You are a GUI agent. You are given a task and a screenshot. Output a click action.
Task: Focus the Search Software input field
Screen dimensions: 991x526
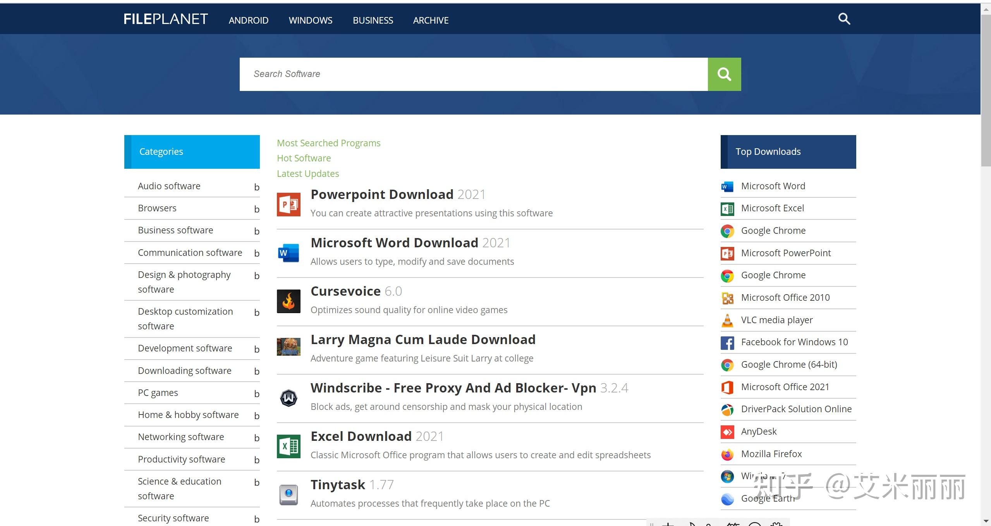click(x=473, y=74)
